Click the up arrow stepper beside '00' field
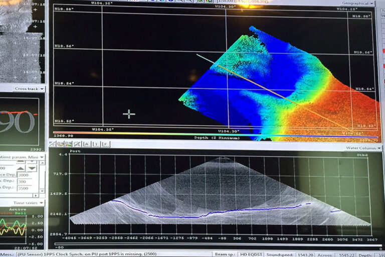This screenshot has height=257, width=385. click(21, 169)
